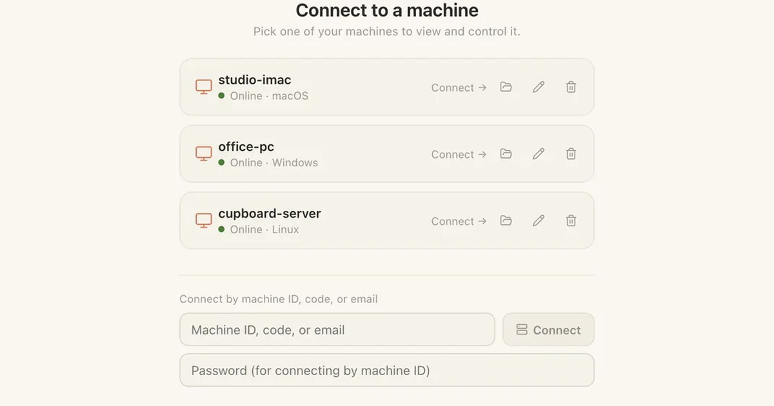Select the studio-imac machine name
The width and height of the screenshot is (774, 406).
[x=255, y=80]
